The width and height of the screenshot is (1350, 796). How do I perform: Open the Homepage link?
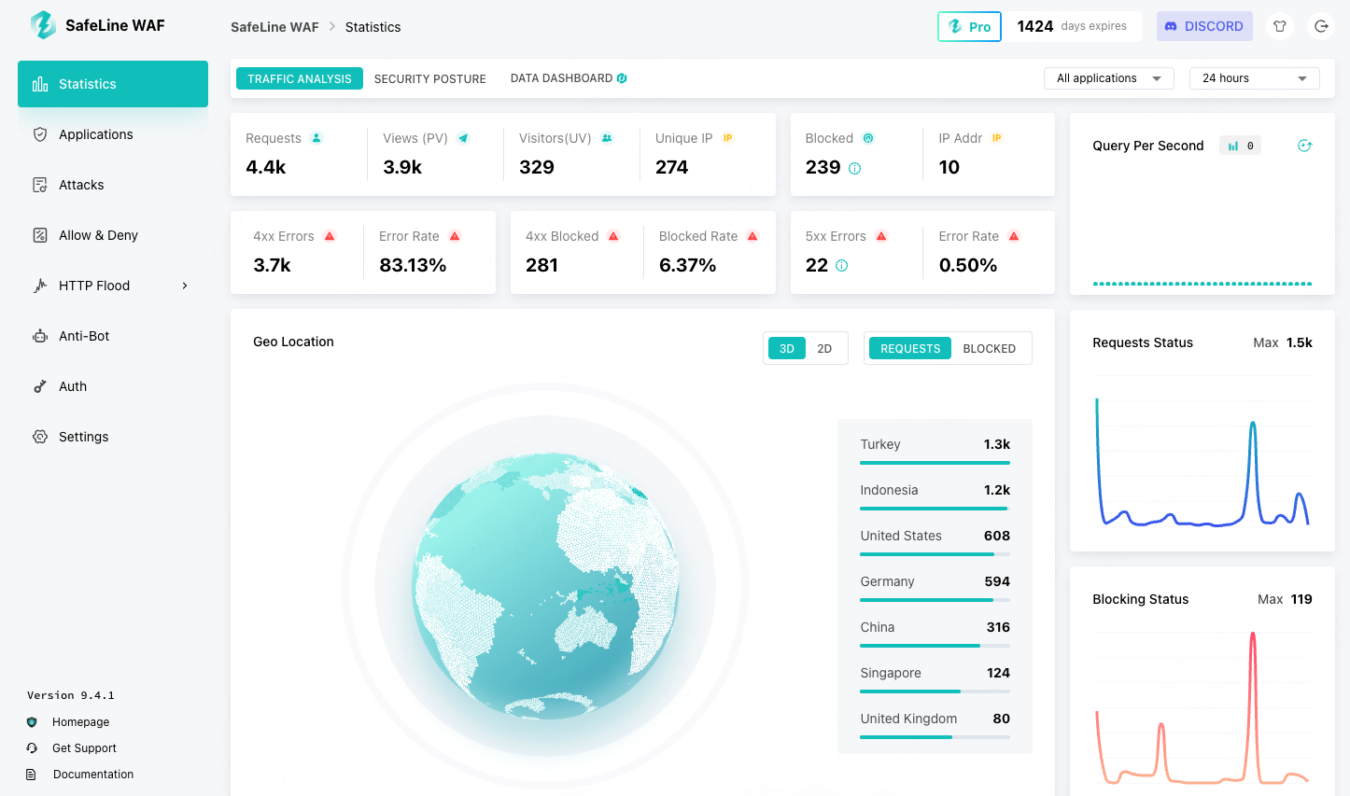pos(80,722)
